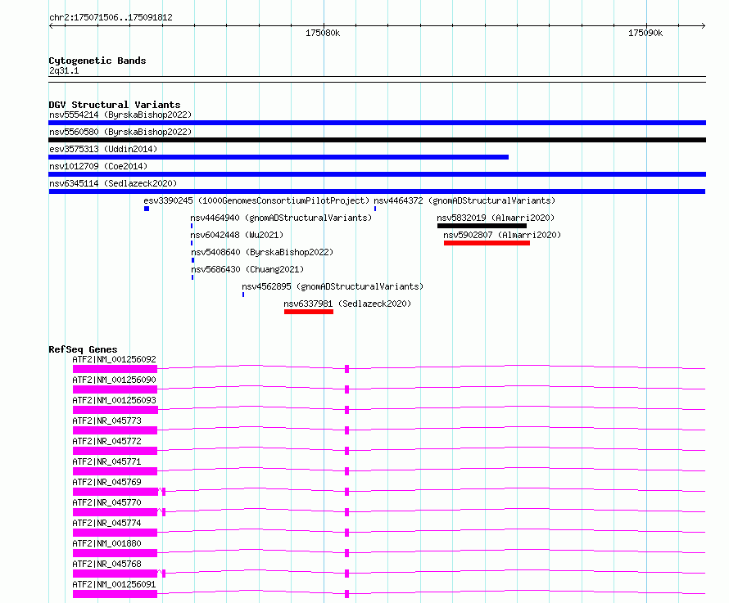Click the 175090k ruler position label

(645, 33)
